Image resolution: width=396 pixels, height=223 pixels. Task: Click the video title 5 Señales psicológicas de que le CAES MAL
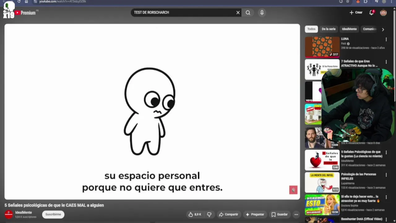click(x=54, y=205)
